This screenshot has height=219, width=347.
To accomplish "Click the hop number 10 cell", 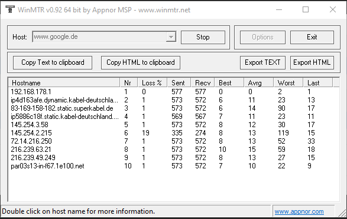I will pos(128,166).
